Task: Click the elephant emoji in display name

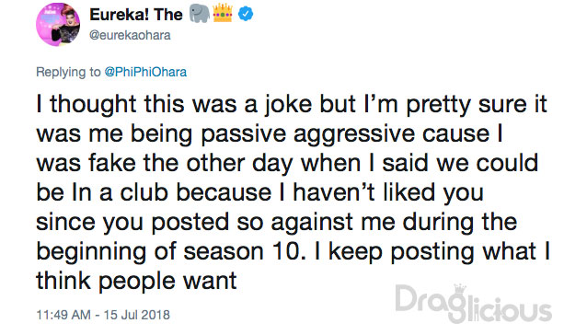Action: [200, 14]
